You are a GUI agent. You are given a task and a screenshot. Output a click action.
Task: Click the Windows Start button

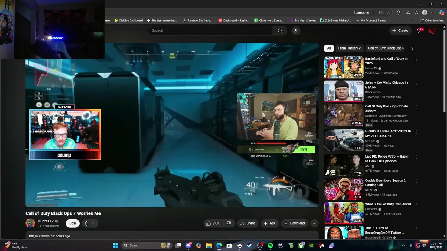tap(116, 245)
